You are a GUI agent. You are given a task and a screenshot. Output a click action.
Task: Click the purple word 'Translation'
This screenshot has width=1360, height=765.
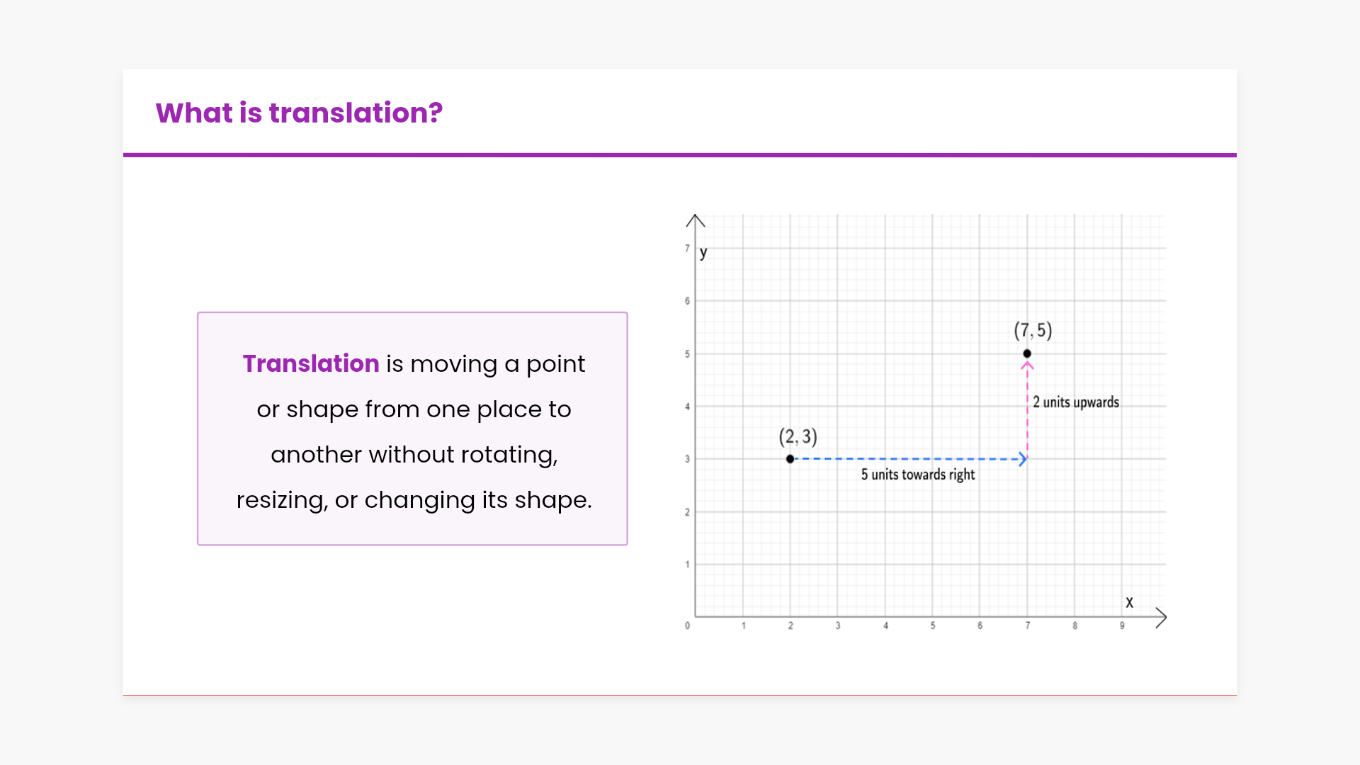tap(311, 363)
